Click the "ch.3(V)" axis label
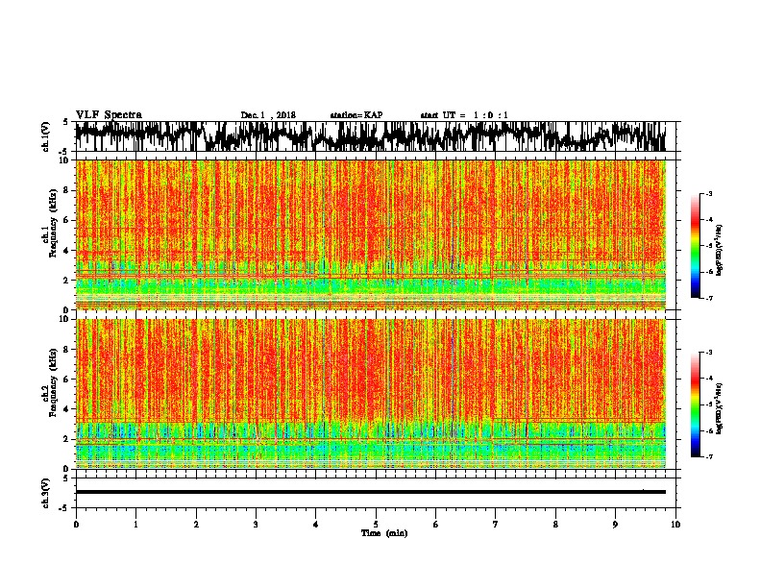The width and height of the screenshot is (761, 588). click(45, 493)
